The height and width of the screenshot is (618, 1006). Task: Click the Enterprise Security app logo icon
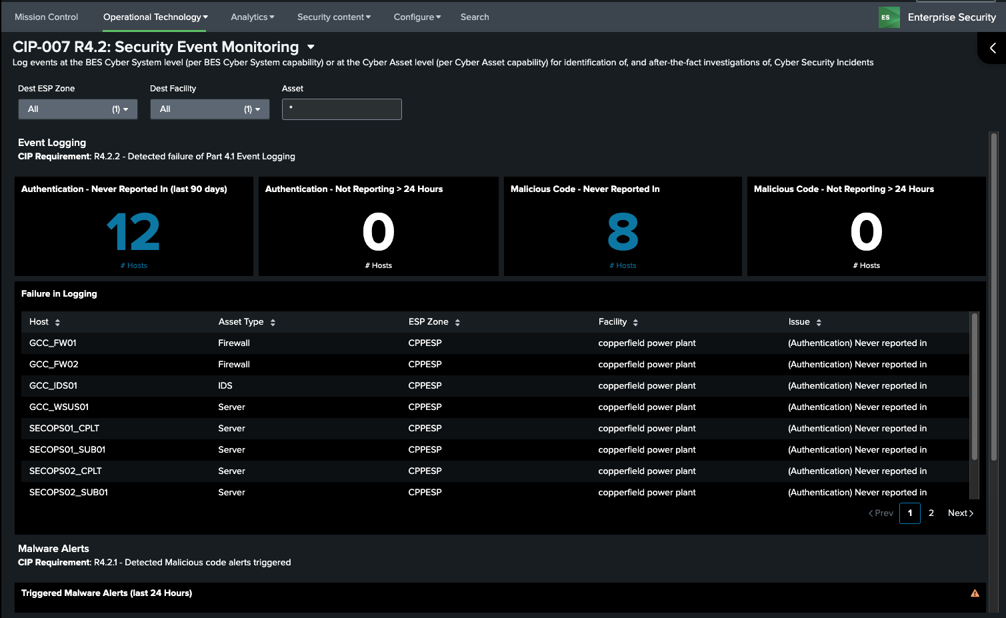(x=889, y=17)
